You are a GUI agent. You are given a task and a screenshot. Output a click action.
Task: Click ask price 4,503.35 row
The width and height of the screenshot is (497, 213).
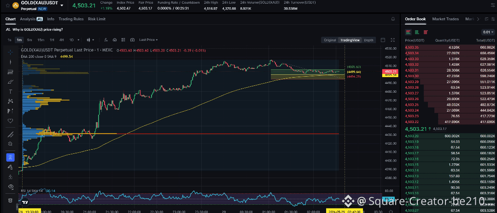[x=450, y=47]
